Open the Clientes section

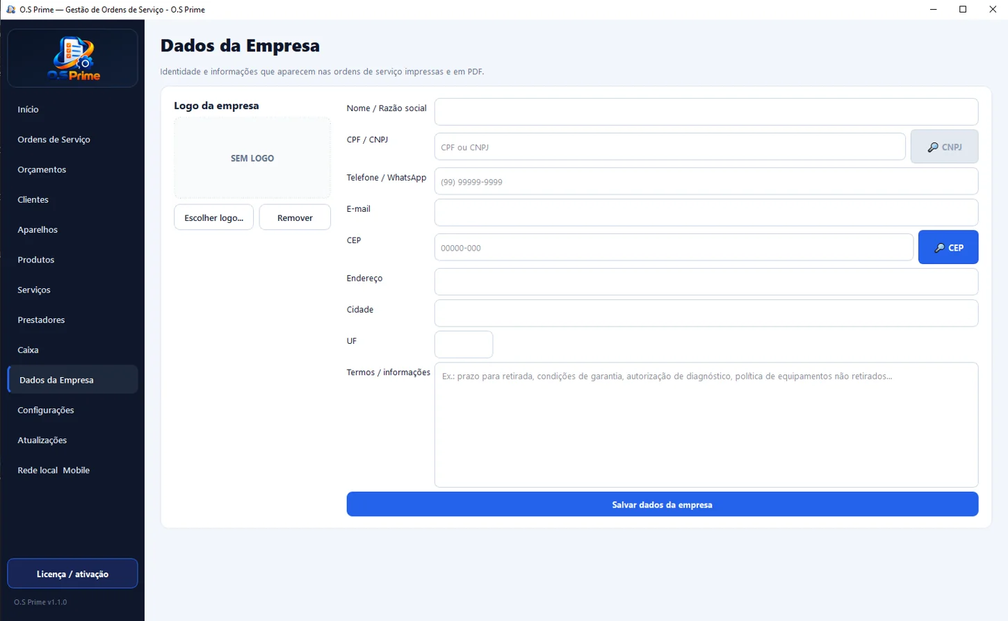[72, 199]
